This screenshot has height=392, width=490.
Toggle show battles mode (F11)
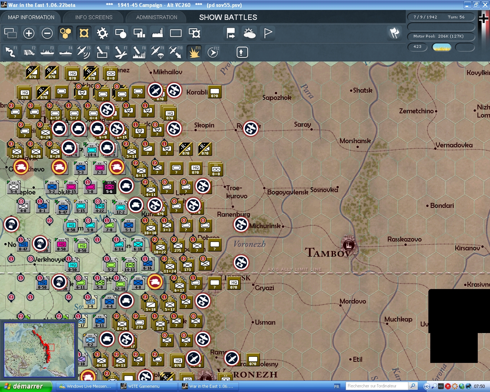coord(194,52)
